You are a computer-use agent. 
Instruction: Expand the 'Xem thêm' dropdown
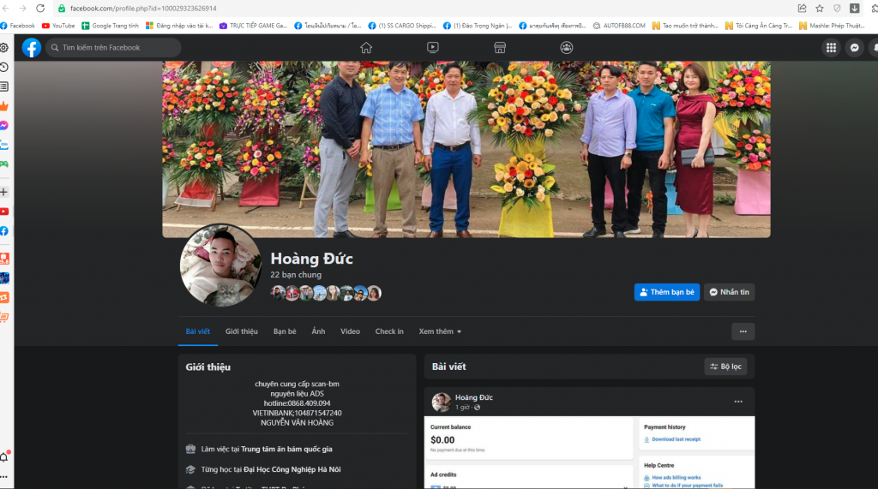(x=440, y=331)
